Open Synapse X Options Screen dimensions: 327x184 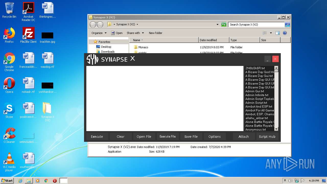tap(215, 136)
